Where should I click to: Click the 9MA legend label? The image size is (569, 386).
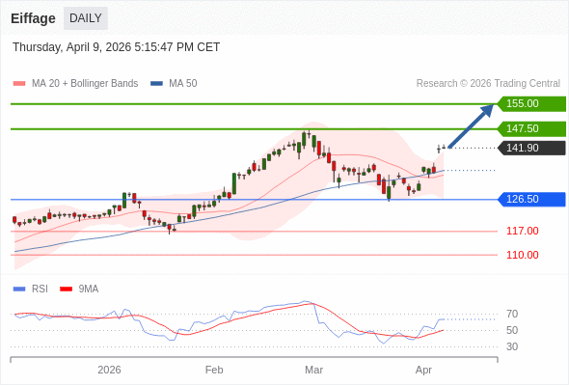[89, 289]
